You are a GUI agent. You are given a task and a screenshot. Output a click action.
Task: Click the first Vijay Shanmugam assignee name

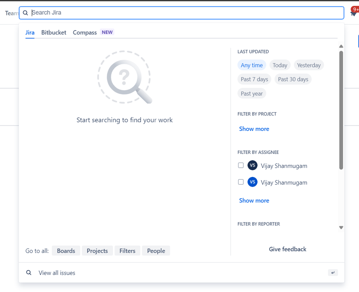[x=284, y=166]
